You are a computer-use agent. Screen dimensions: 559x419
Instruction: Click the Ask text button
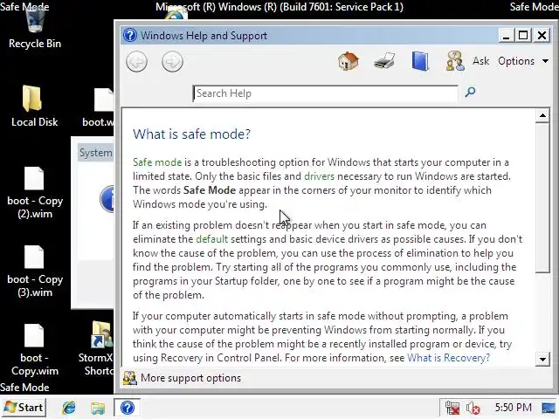(480, 61)
